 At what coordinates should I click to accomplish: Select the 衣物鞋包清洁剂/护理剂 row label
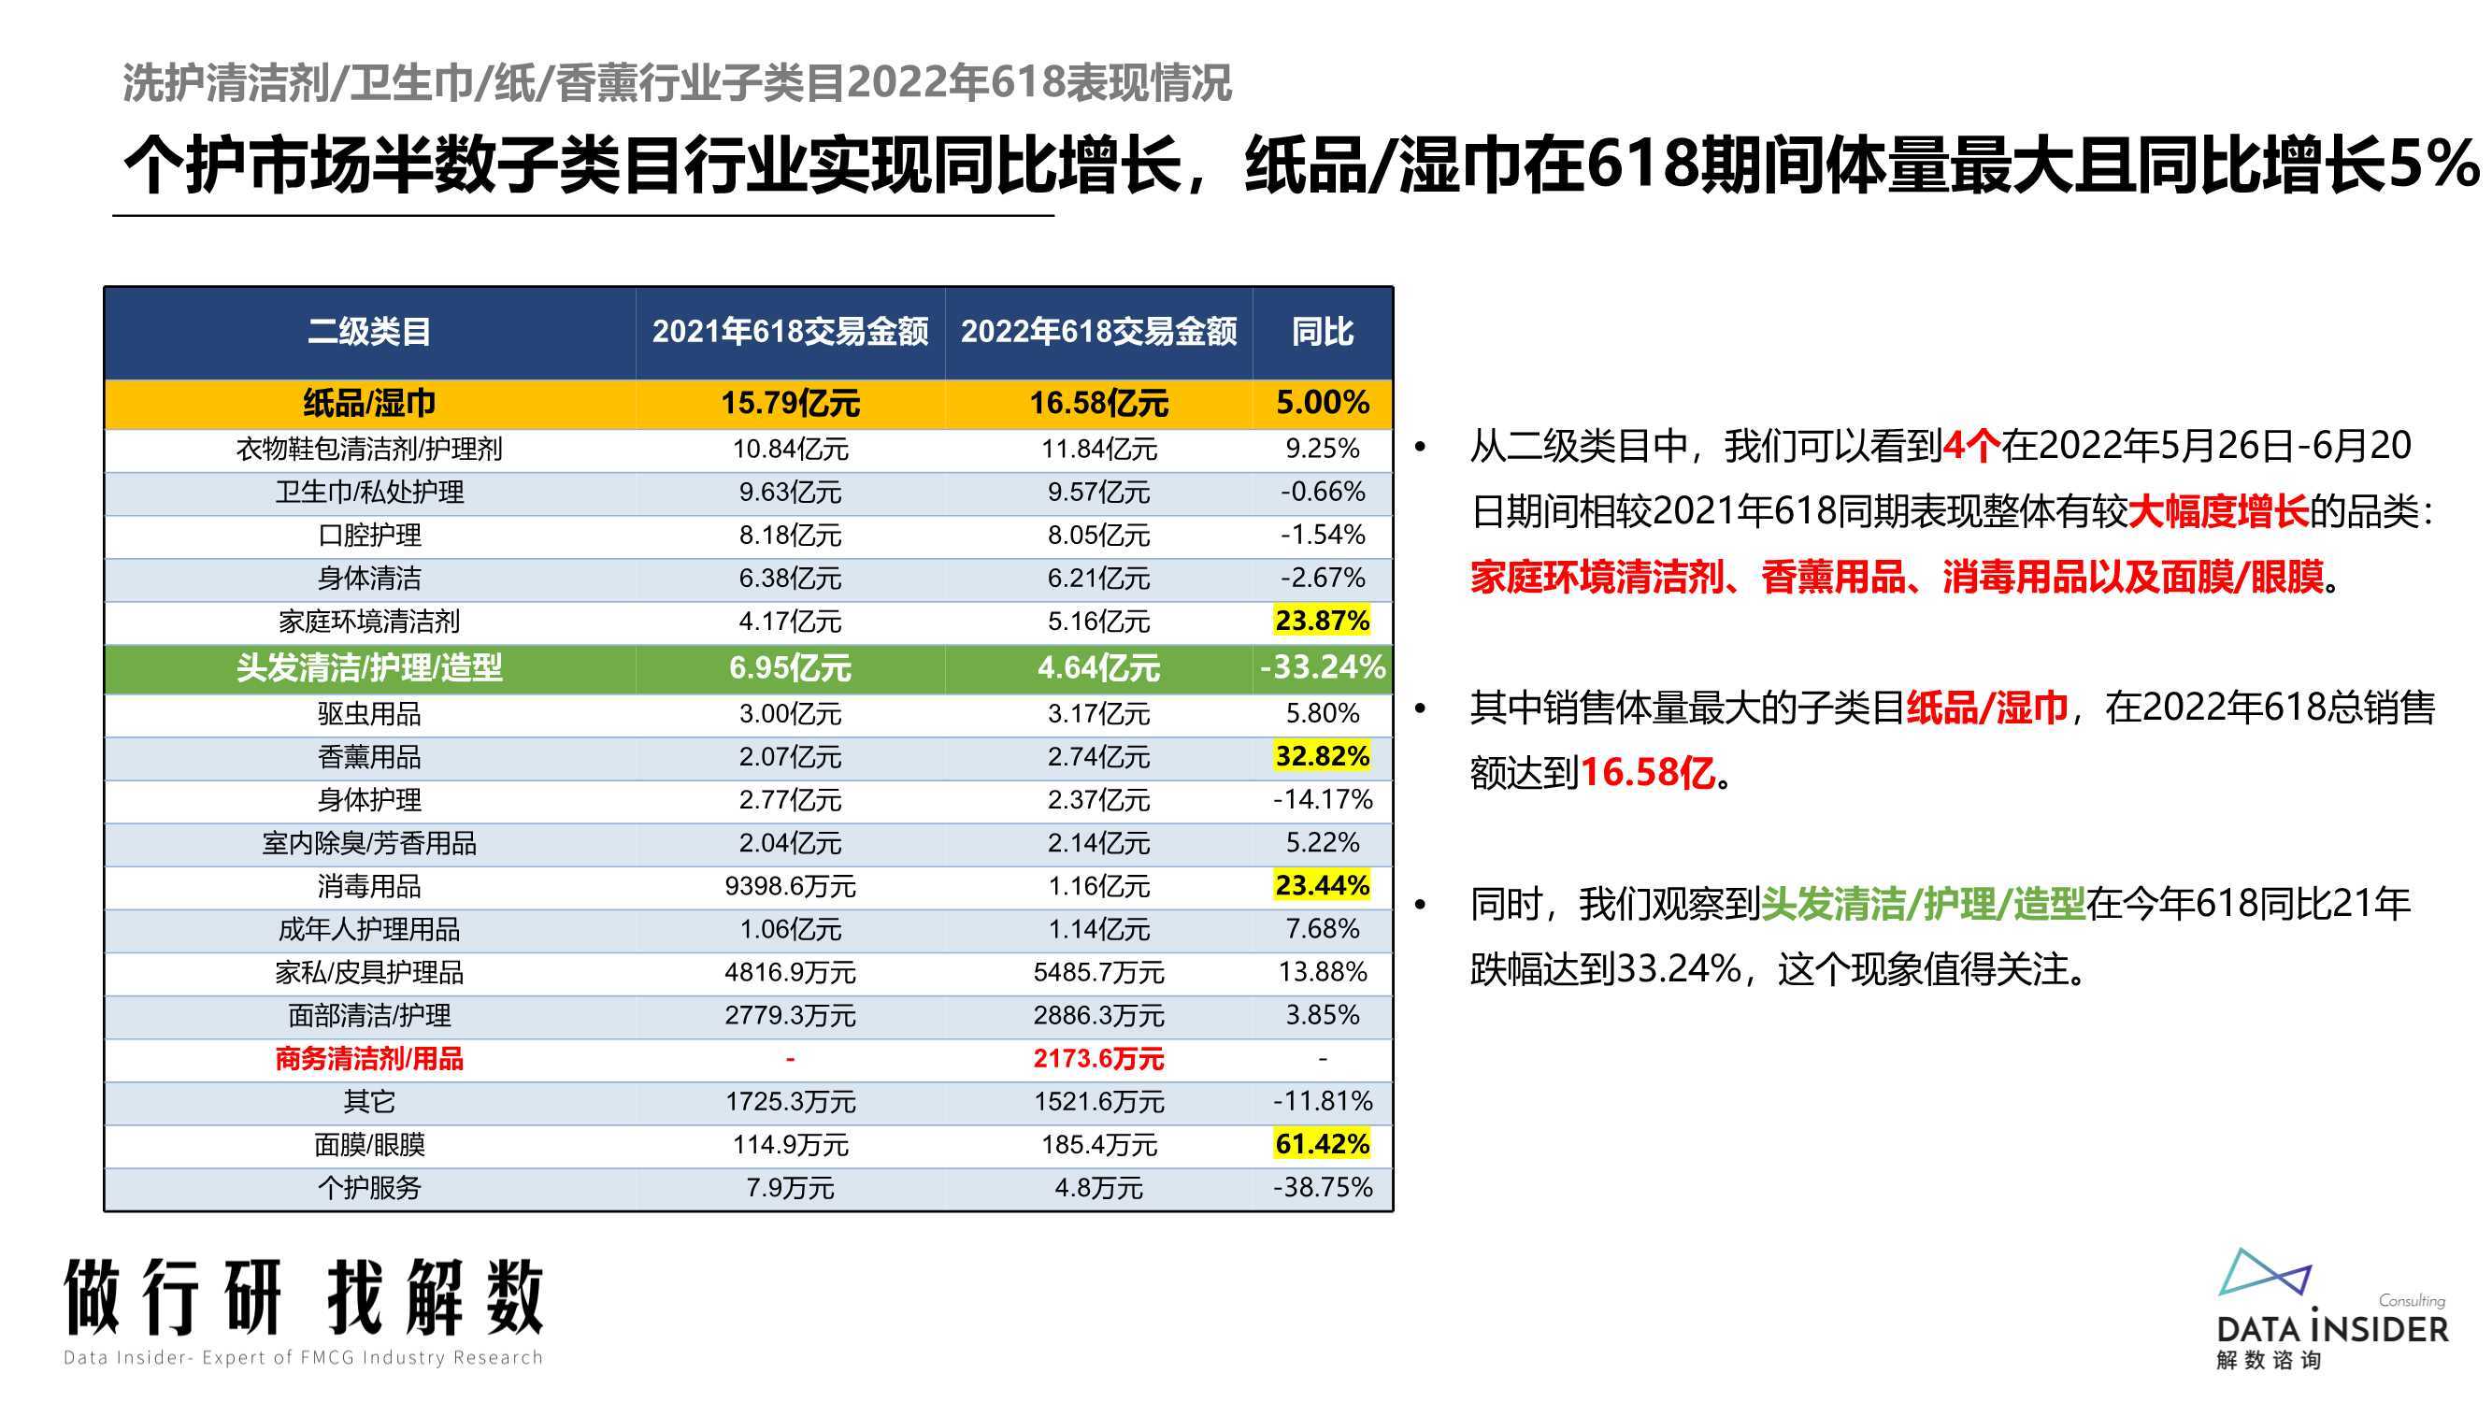tap(369, 449)
